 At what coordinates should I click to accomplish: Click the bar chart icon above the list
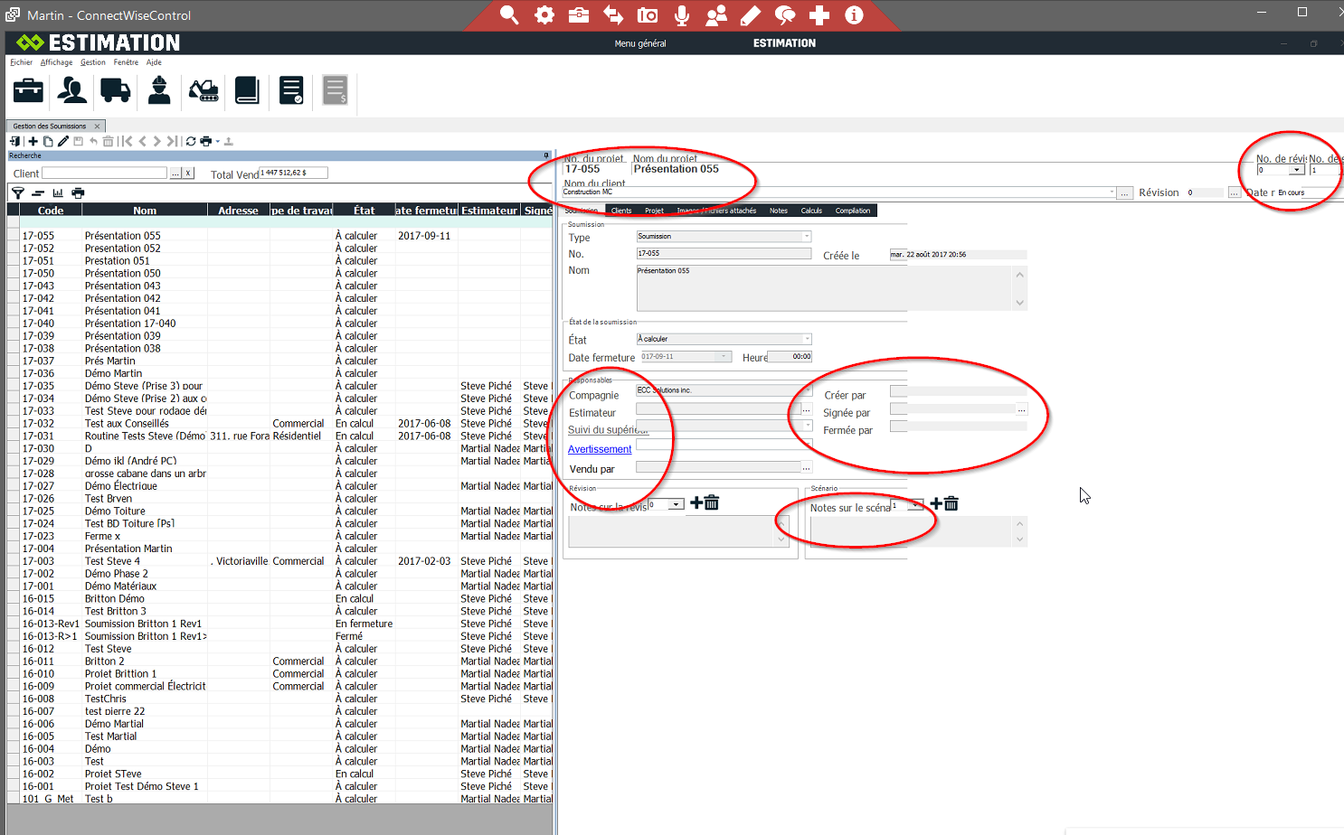click(58, 192)
